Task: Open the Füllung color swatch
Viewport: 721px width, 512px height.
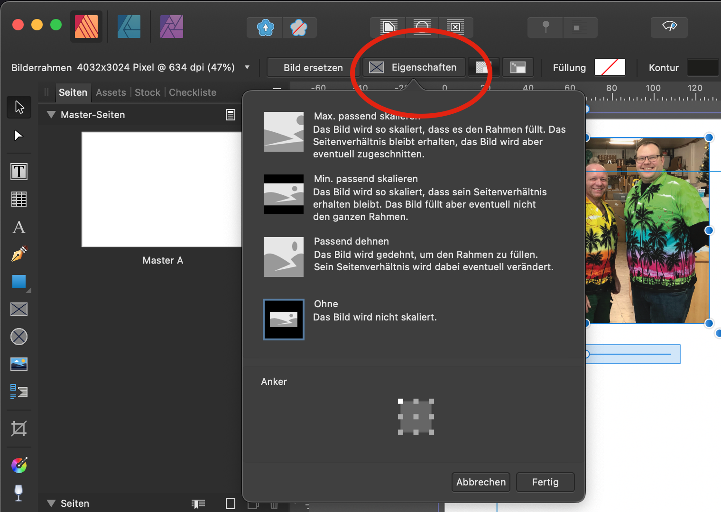Action: pyautogui.click(x=610, y=67)
